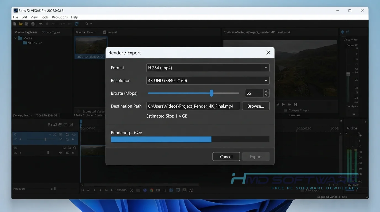Open the Edit menu
The width and height of the screenshot is (380, 212).
[24, 17]
